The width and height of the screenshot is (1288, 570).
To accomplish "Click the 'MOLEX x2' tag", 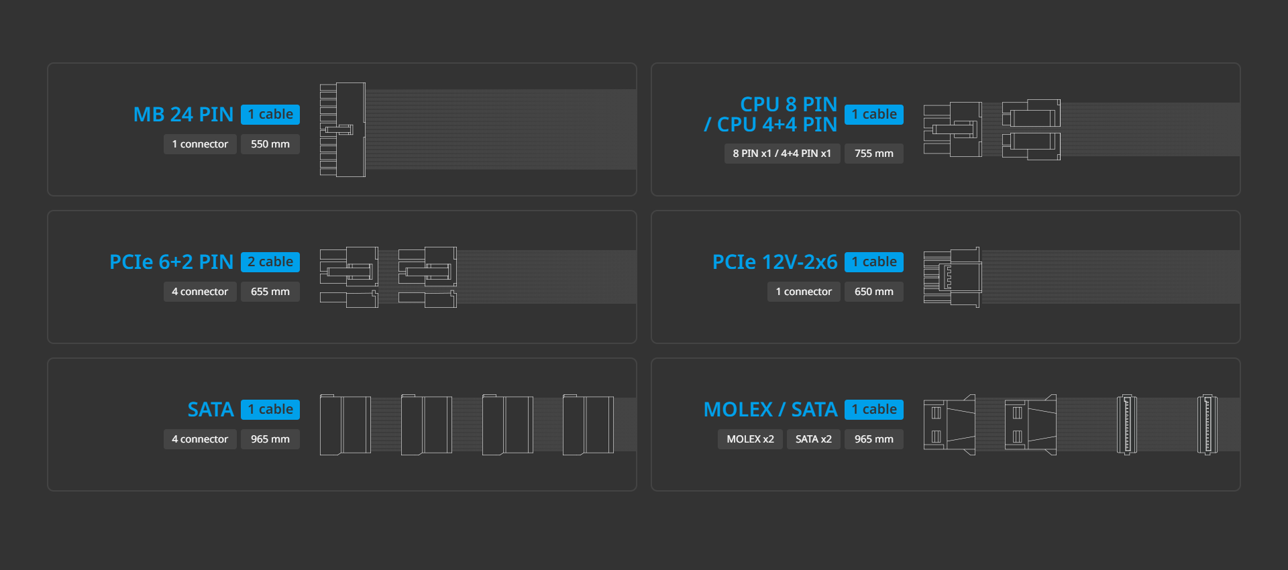I will (750, 439).
